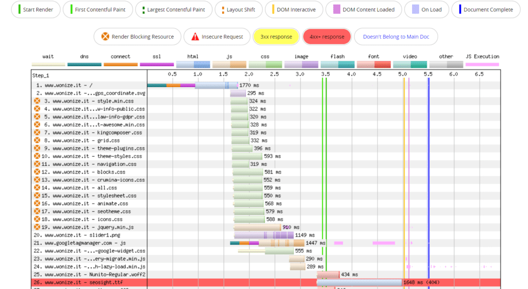Click the image color legend bar
528x289 pixels.
tap(301, 64)
